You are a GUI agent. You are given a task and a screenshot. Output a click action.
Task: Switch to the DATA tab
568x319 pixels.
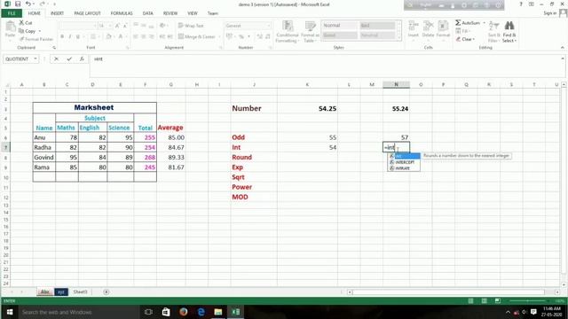click(147, 13)
